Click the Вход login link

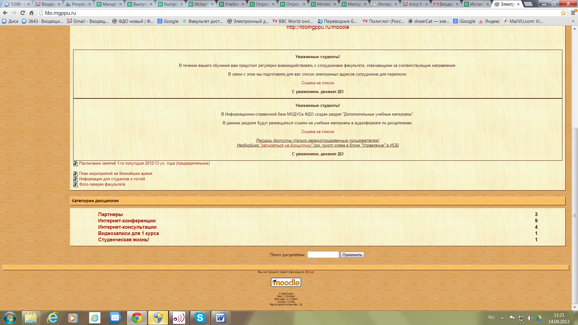[x=309, y=272]
